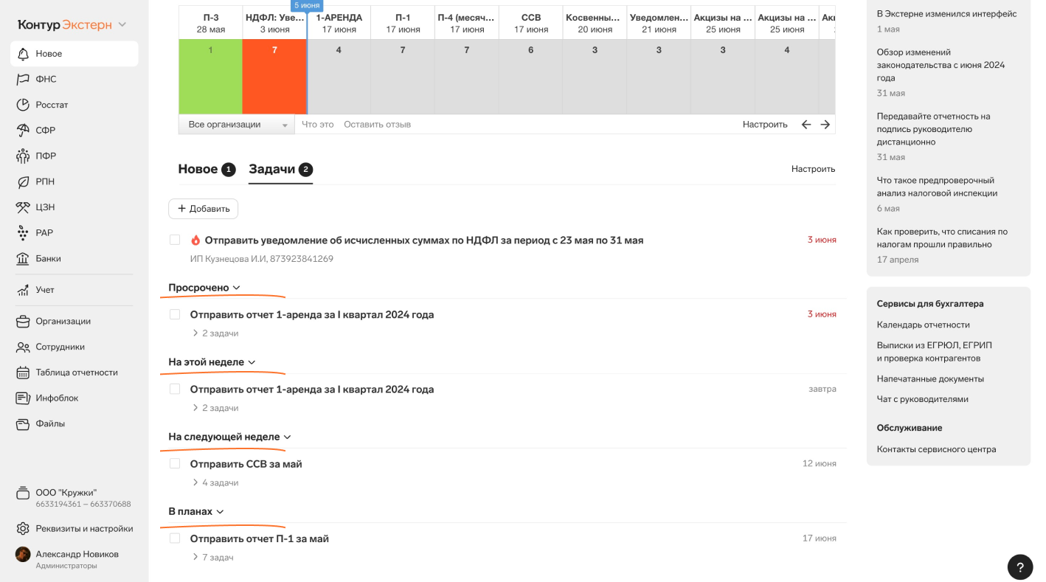Viewport: 1046px width, 582px height.
Task: Open the Все организации dropdown
Action: click(x=237, y=125)
